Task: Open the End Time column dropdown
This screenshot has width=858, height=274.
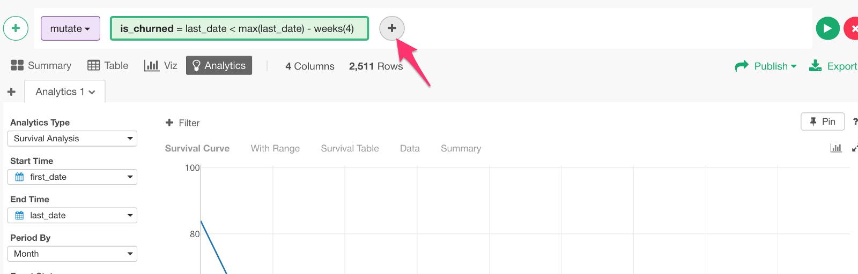Action: 72,216
